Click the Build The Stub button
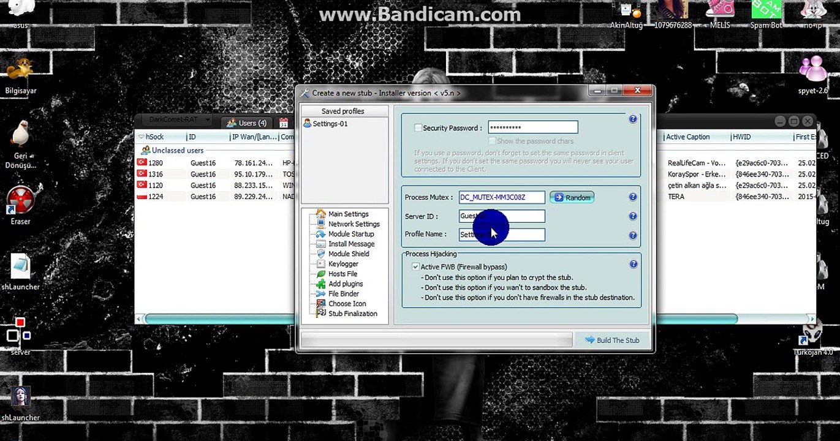840x441 pixels. [611, 340]
